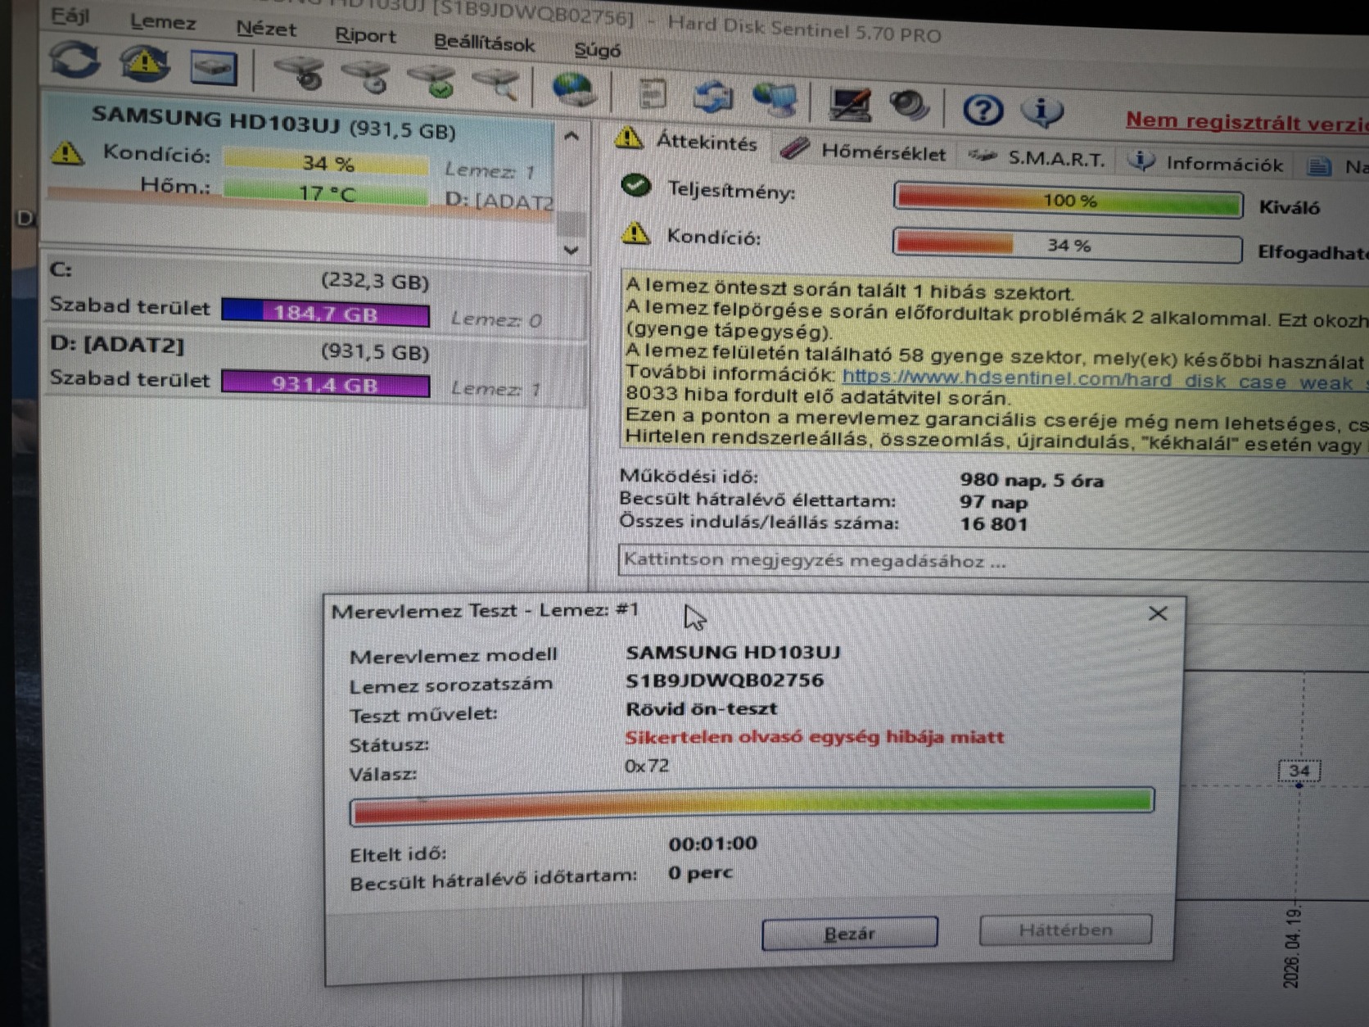1369x1027 pixels.
Task: Open the Riport menu
Action: click(365, 35)
